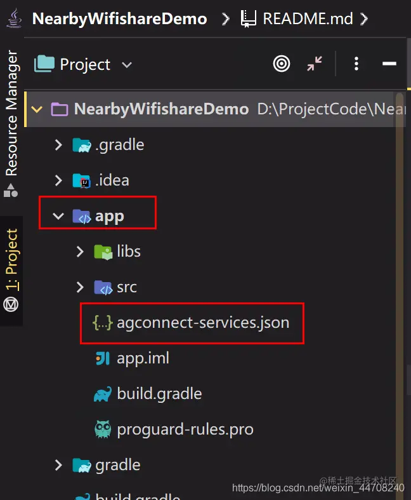Open the Project panel options menu
The image size is (411, 500).
(x=356, y=64)
